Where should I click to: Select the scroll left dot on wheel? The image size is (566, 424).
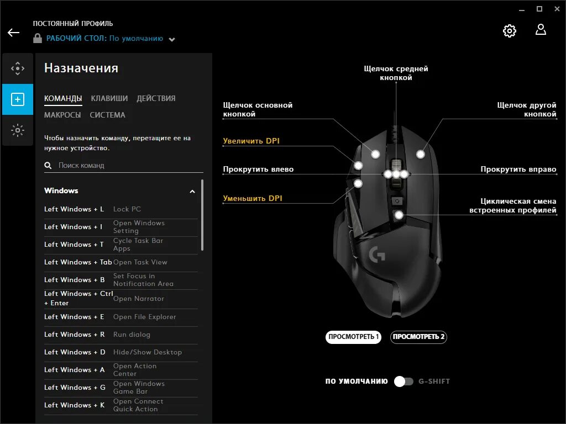[388, 174]
